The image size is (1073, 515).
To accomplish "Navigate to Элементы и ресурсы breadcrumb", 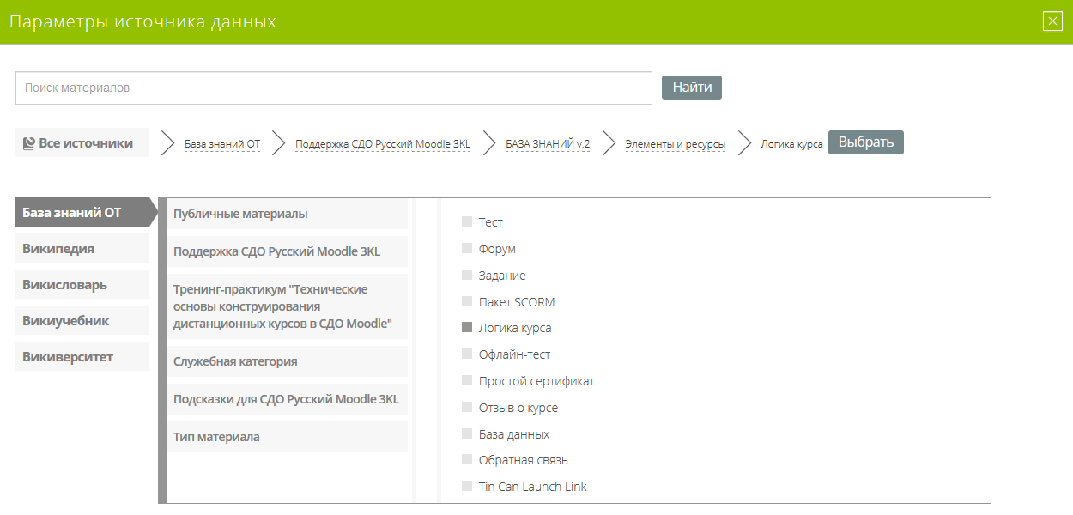I will click(x=675, y=144).
